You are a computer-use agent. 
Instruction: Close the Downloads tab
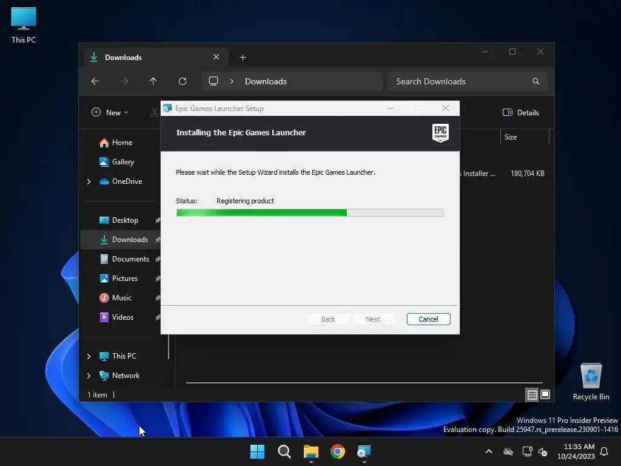tap(217, 57)
